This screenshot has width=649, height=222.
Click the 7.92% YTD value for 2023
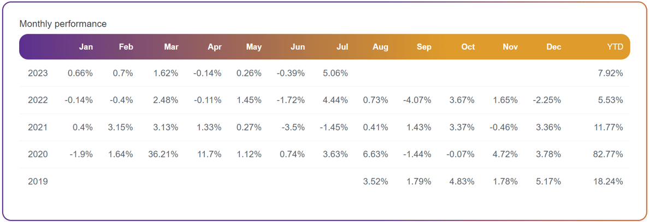[611, 74]
